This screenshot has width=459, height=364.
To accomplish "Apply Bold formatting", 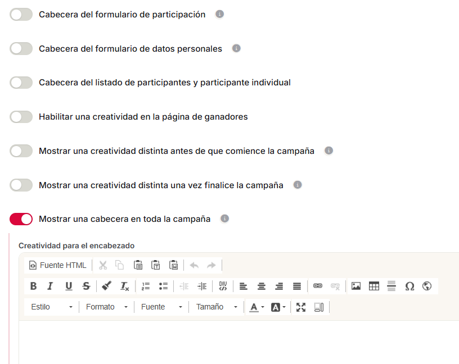I will [33, 286].
